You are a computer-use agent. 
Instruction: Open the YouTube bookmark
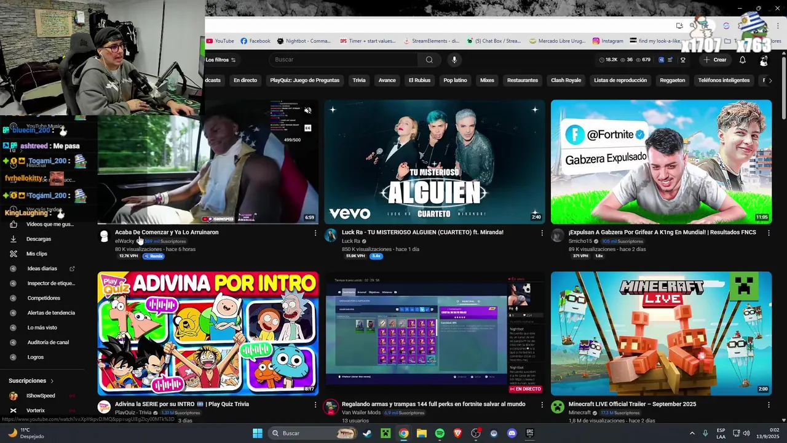pyautogui.click(x=220, y=41)
